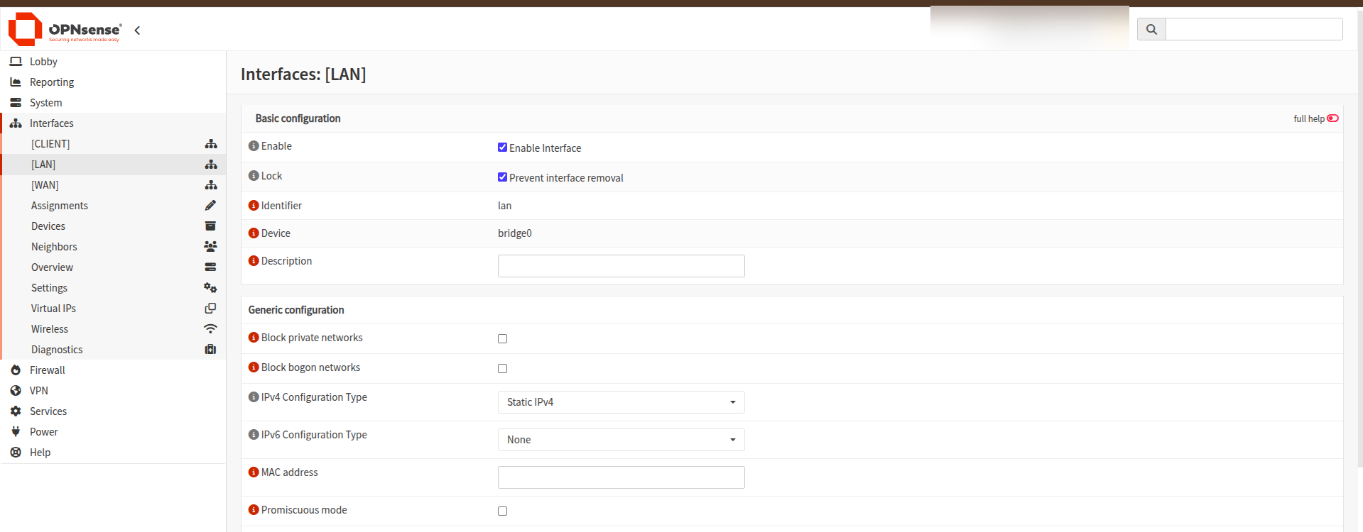Expand the Firewall menu section
Image resolution: width=1363 pixels, height=532 pixels.
tap(113, 370)
